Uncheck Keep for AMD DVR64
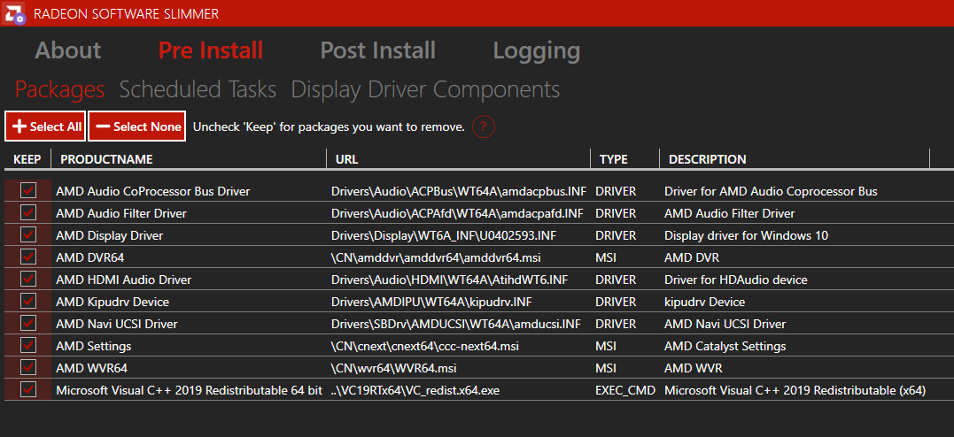The width and height of the screenshot is (954, 437). [x=28, y=257]
